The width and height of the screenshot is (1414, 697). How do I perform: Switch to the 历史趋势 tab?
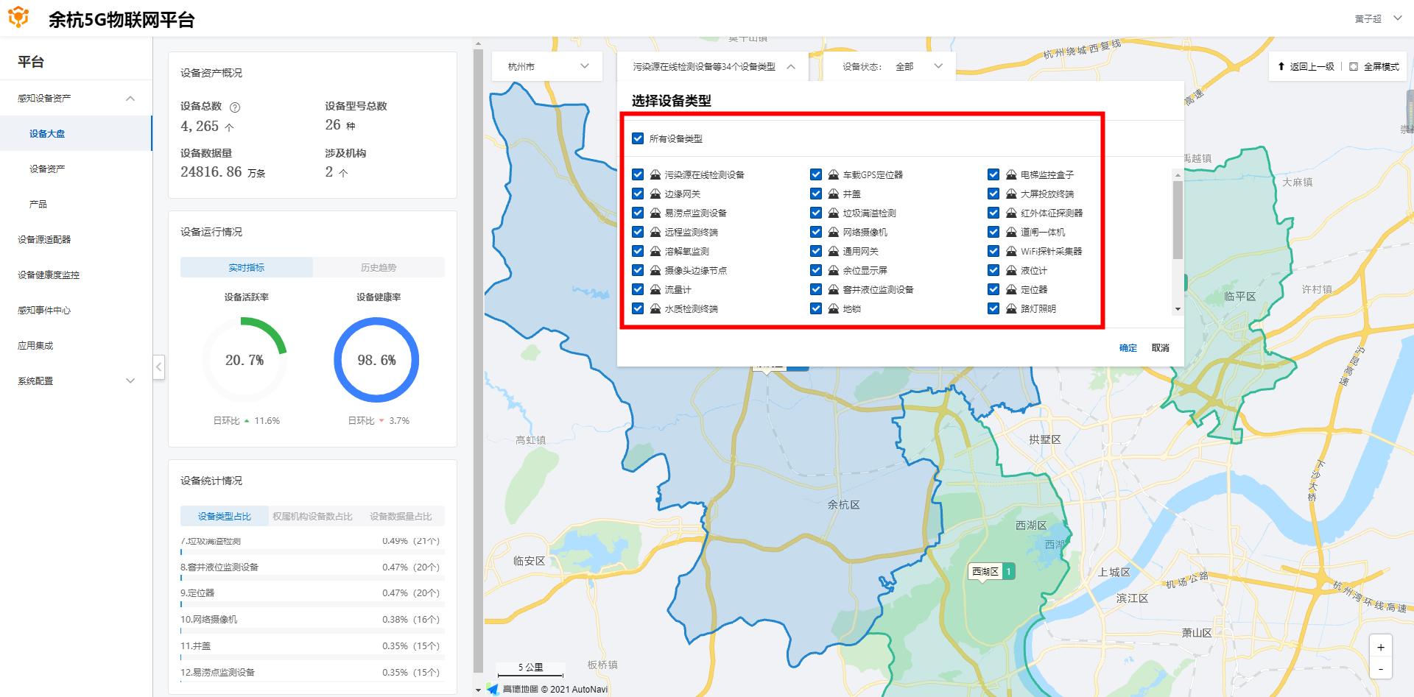pyautogui.click(x=379, y=267)
